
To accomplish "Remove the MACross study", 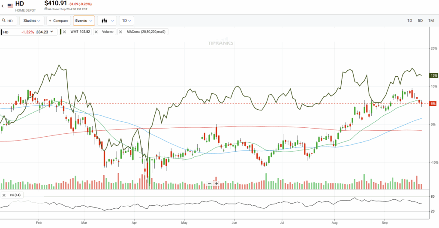I will pyautogui.click(x=120, y=32).
